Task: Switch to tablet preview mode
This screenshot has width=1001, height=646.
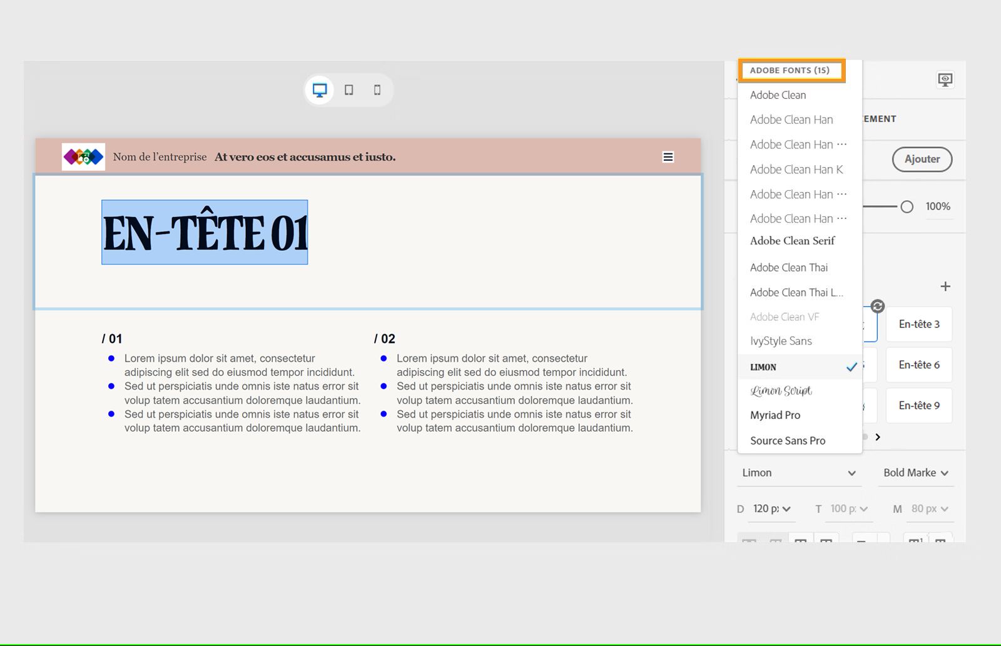Action: pyautogui.click(x=349, y=90)
